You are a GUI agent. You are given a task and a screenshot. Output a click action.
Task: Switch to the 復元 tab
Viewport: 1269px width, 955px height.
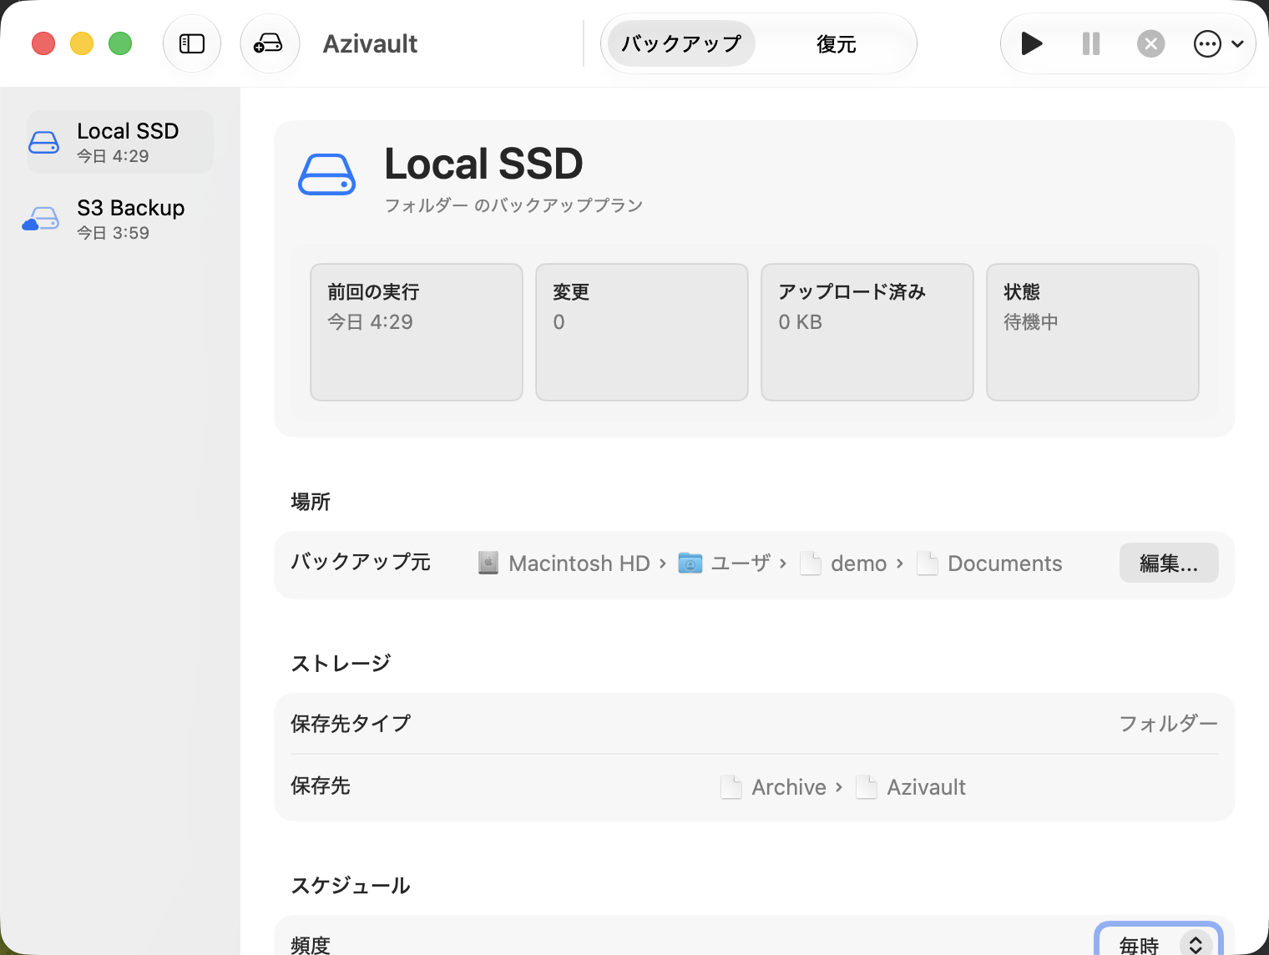point(837,43)
